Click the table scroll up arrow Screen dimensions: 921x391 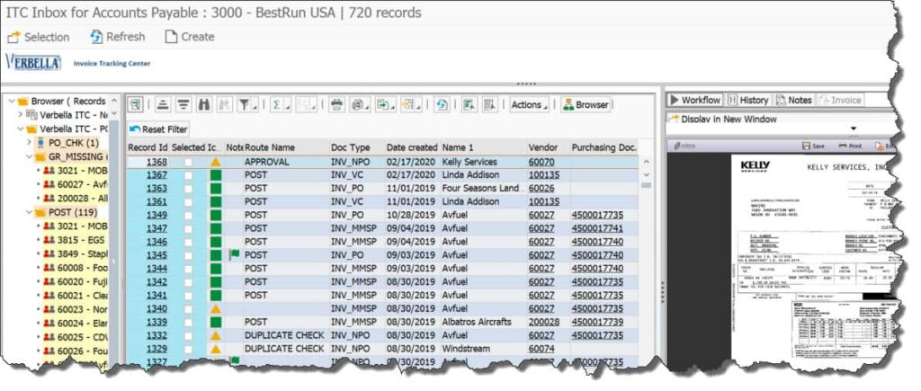(x=647, y=162)
